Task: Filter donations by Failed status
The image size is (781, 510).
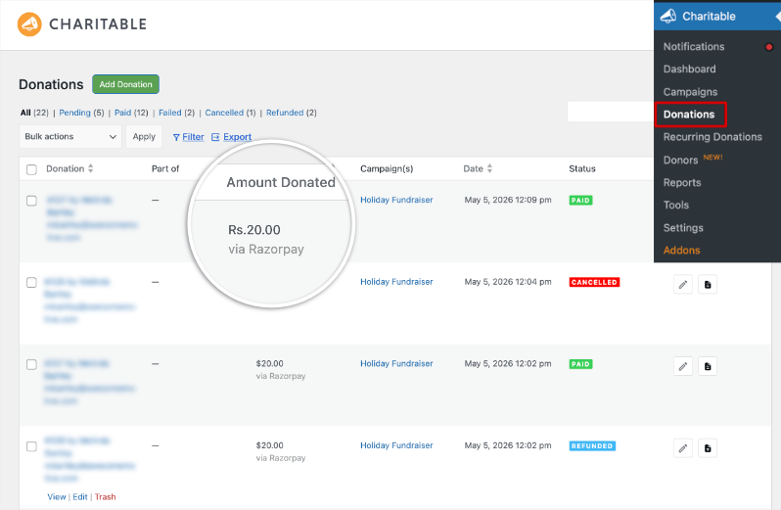Action: 170,113
